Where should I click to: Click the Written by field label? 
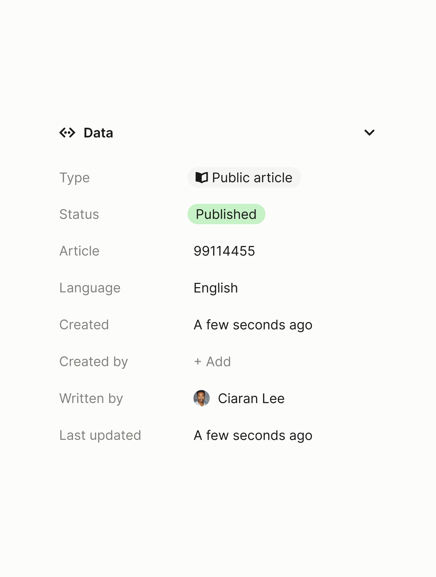(91, 399)
